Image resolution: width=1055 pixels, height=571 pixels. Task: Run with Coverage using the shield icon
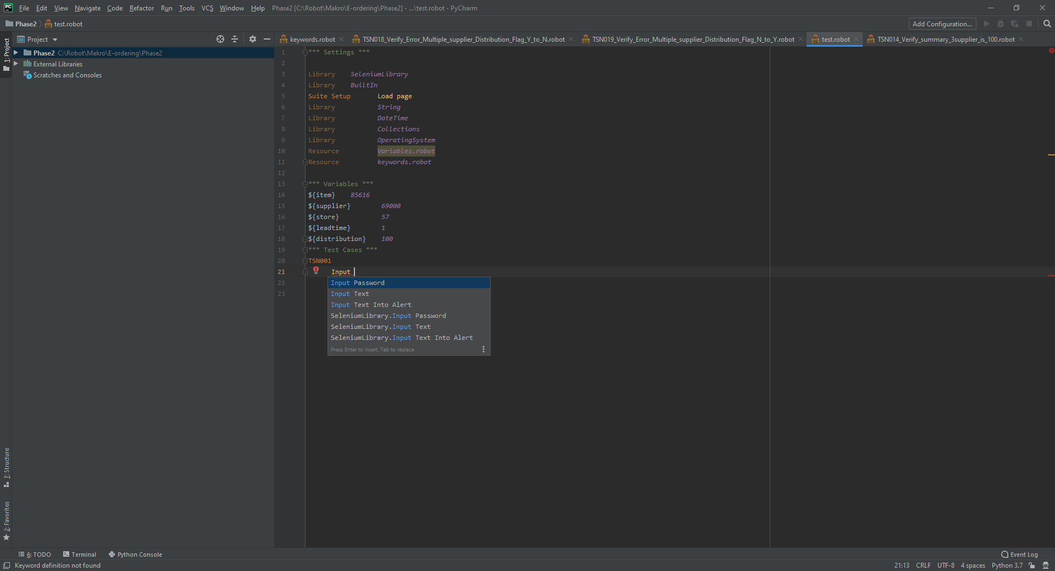pyautogui.click(x=1015, y=24)
